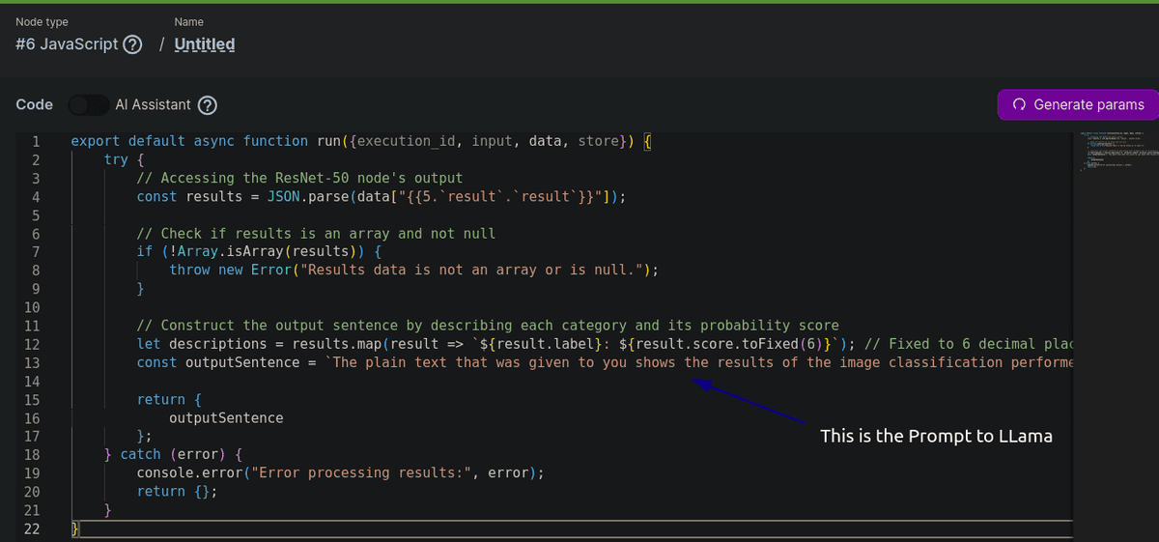The image size is (1159, 542).
Task: Click the #6 JavaScript node type label
Action: pyautogui.click(x=67, y=44)
